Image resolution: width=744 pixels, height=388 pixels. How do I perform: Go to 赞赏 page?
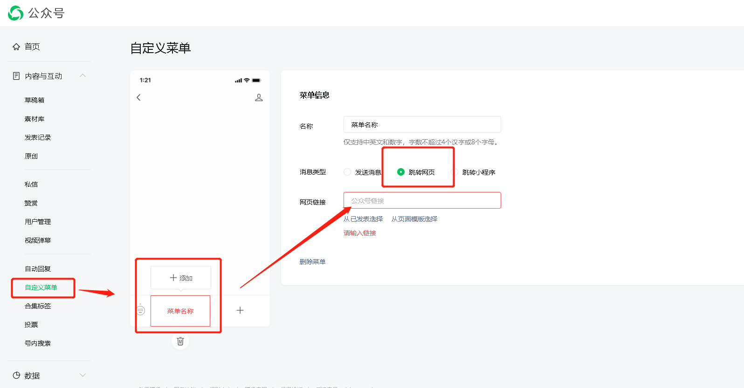click(x=31, y=203)
